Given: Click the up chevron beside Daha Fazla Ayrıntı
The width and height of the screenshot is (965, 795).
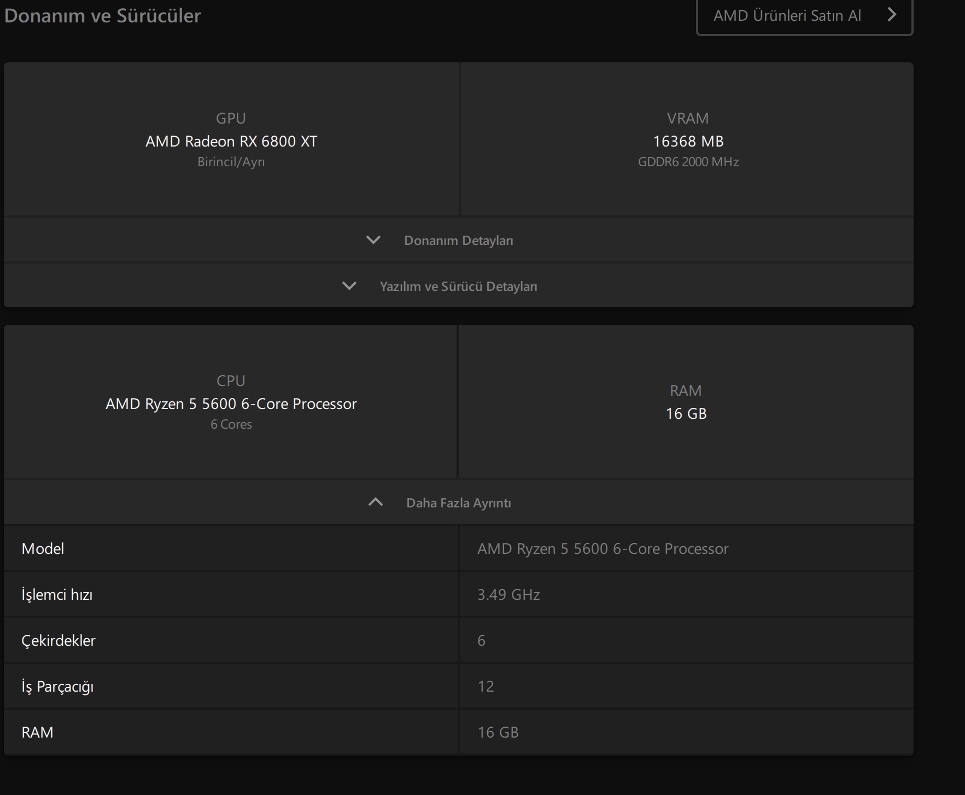Looking at the screenshot, I should click(376, 502).
